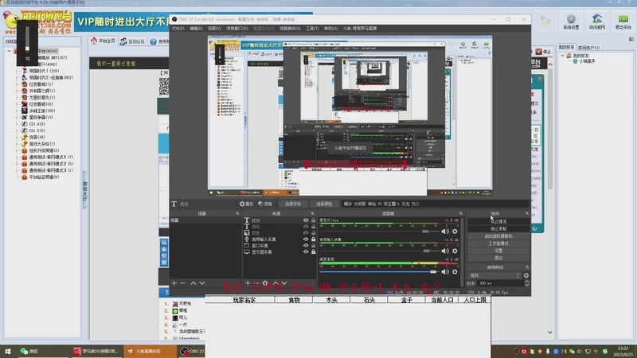
Task: Open 访问官网 house icon in platform window
Action: click(596, 21)
